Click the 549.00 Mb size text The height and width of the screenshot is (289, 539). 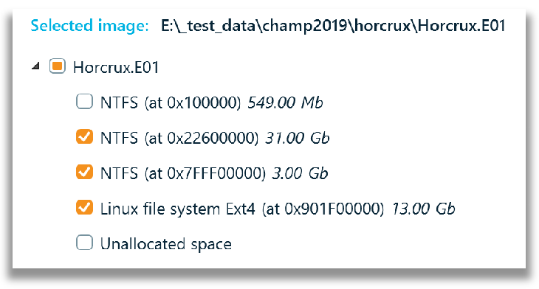point(285,102)
